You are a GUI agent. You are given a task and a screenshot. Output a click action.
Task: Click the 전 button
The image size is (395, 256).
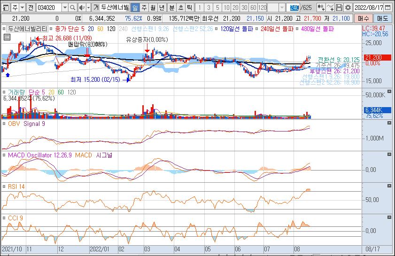tap(31, 8)
